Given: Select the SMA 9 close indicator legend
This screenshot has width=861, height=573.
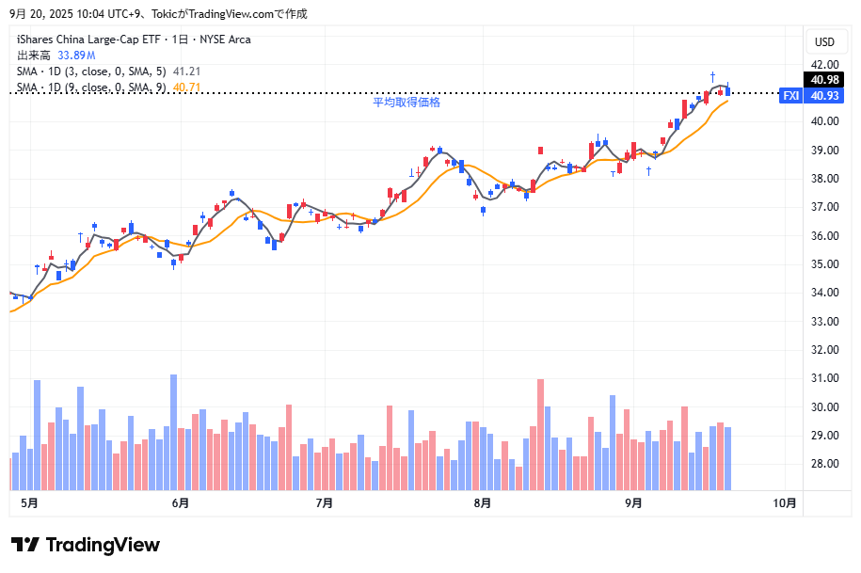Looking at the screenshot, I should [91, 88].
